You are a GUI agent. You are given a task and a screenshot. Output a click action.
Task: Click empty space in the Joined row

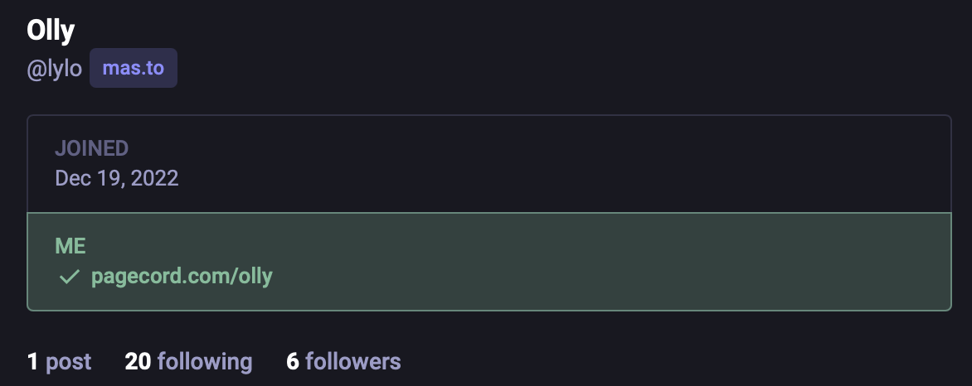[x=581, y=164]
